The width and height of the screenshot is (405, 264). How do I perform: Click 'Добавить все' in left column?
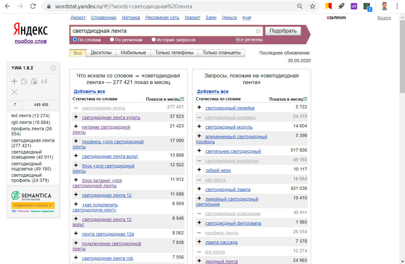point(89,91)
